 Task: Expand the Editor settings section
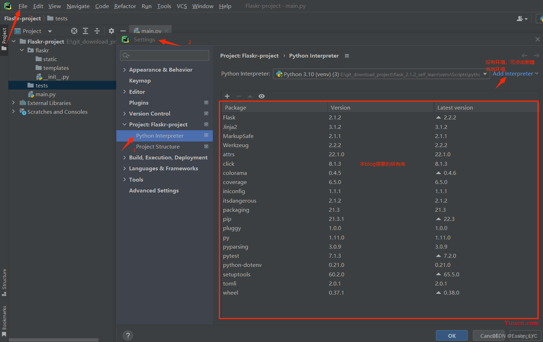point(124,92)
